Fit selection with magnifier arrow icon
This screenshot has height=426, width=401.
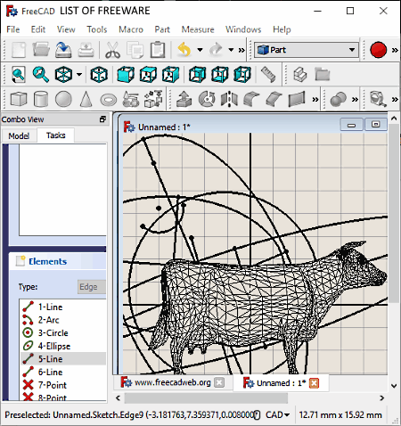[41, 74]
